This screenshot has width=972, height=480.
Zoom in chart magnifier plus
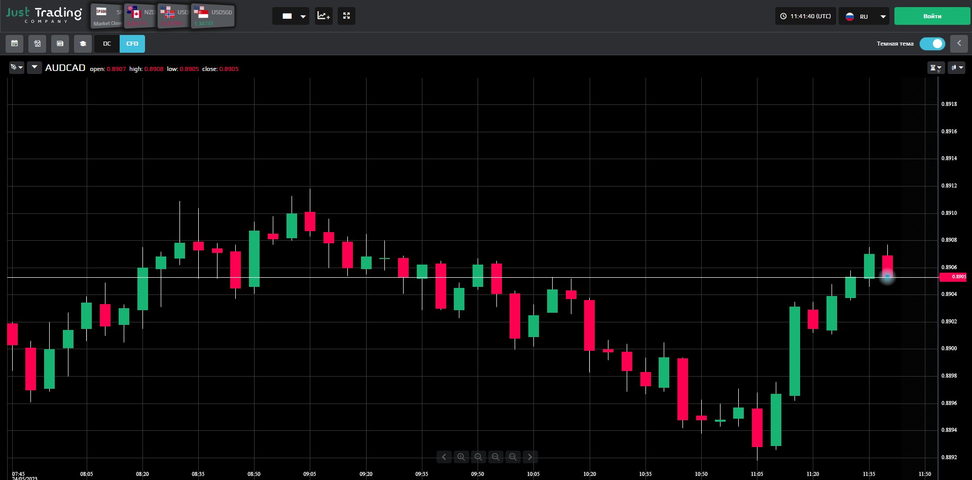[x=461, y=457]
